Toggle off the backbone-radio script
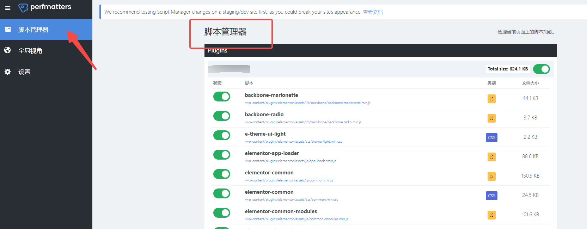Viewport: 587px width, 229px height. [x=221, y=116]
